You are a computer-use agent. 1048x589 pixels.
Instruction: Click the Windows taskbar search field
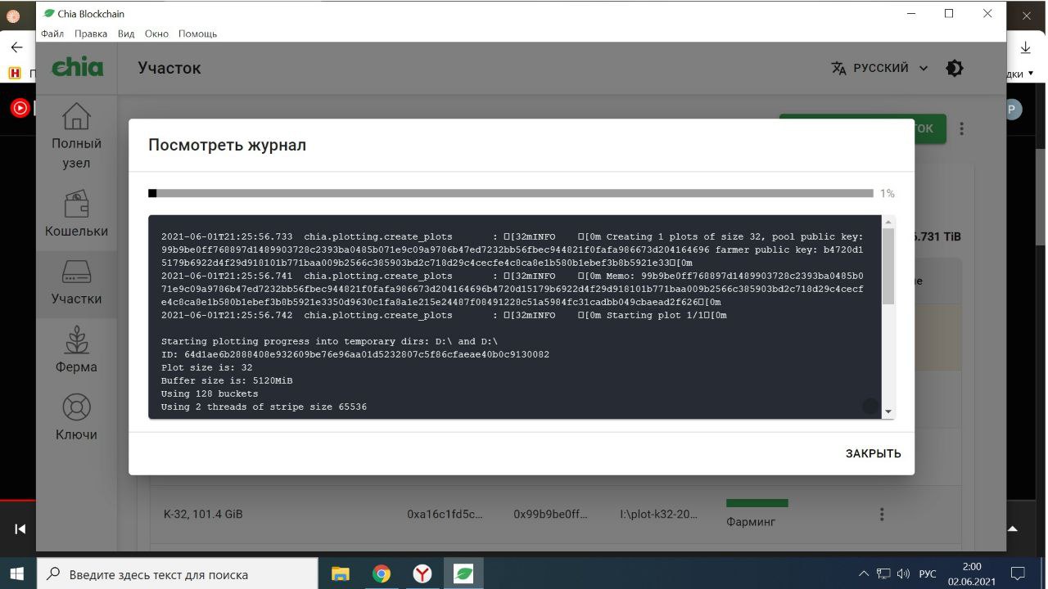[178, 573]
